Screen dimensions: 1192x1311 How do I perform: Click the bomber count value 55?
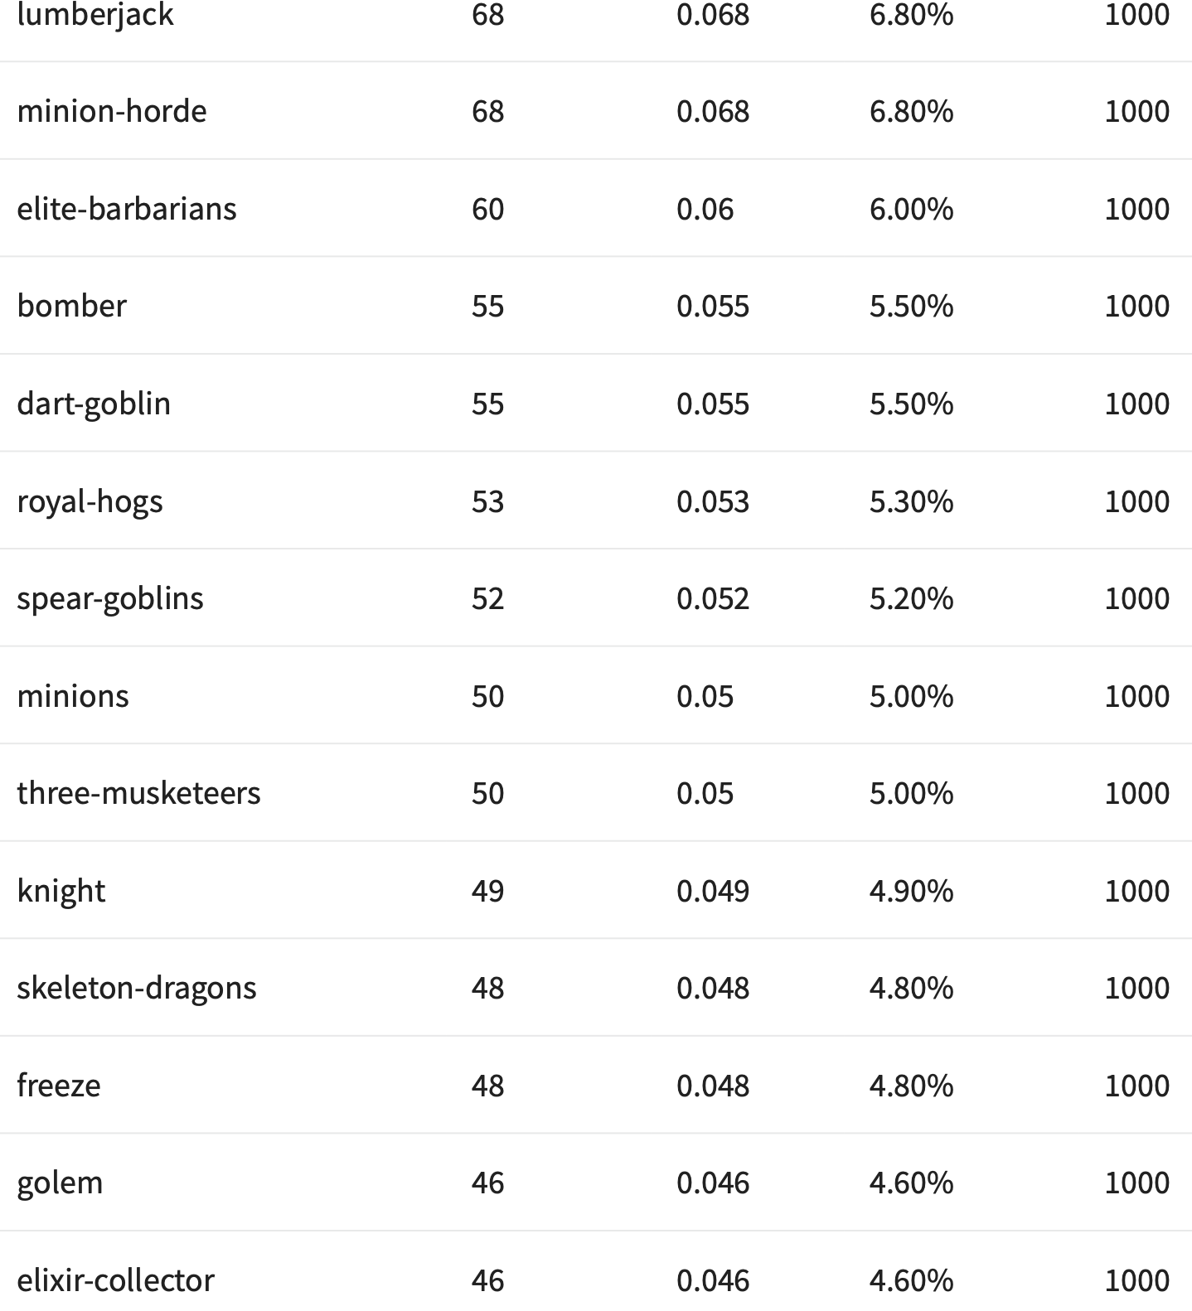pyautogui.click(x=487, y=306)
